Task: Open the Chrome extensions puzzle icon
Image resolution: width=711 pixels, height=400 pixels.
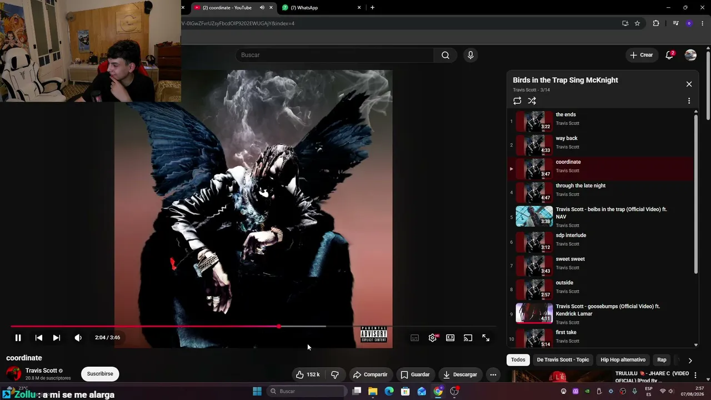Action: [656, 23]
